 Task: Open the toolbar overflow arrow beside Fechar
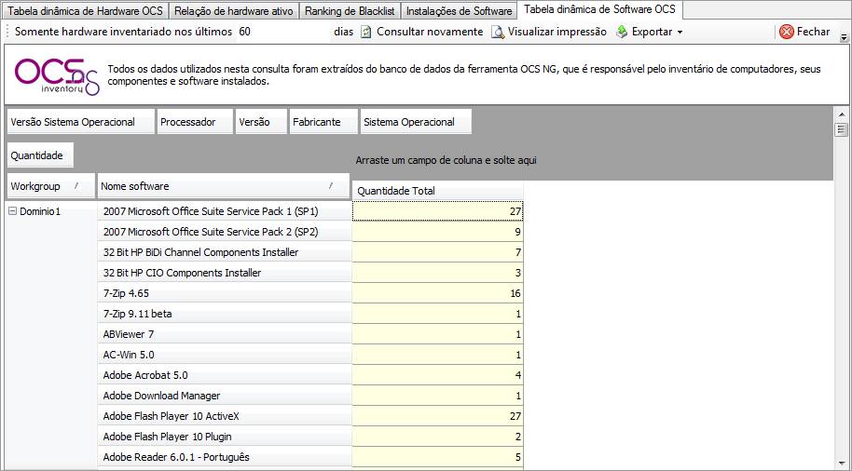click(844, 37)
